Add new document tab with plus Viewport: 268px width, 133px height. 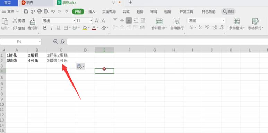[130, 2]
